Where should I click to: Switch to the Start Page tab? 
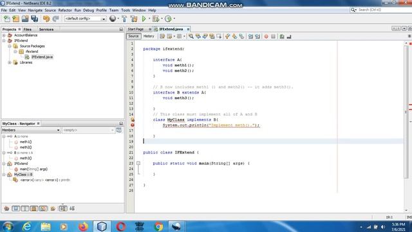(x=136, y=29)
